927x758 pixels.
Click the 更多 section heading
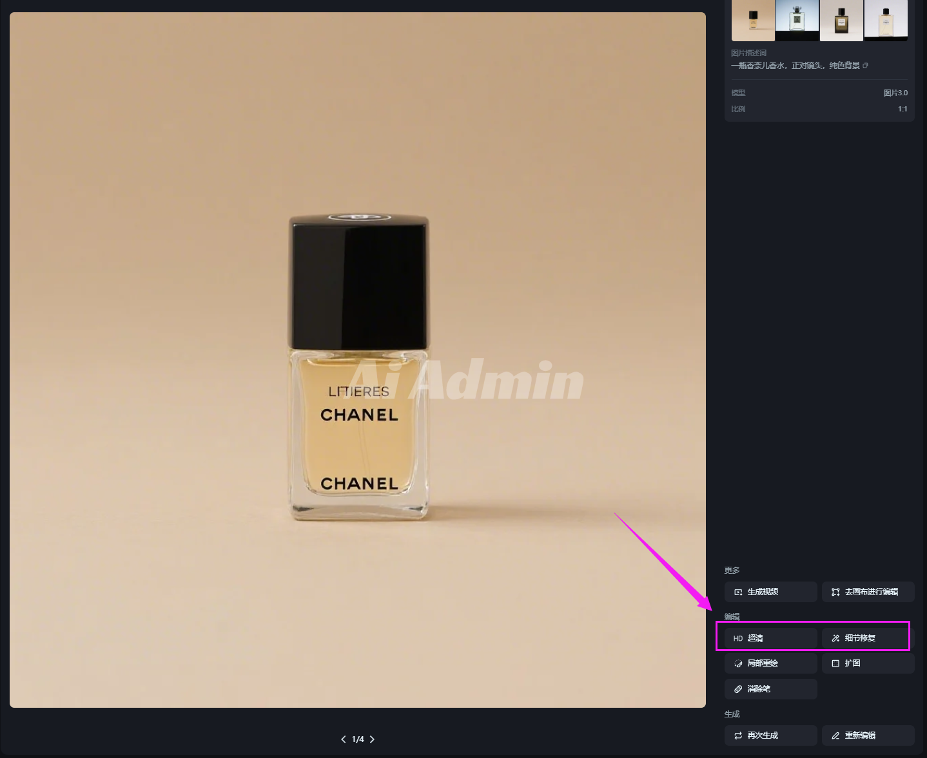pyautogui.click(x=732, y=571)
